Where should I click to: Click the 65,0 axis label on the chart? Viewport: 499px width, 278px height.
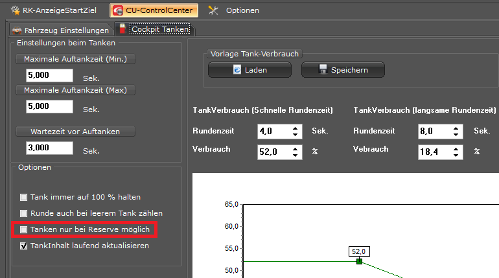pyautogui.click(x=231, y=205)
